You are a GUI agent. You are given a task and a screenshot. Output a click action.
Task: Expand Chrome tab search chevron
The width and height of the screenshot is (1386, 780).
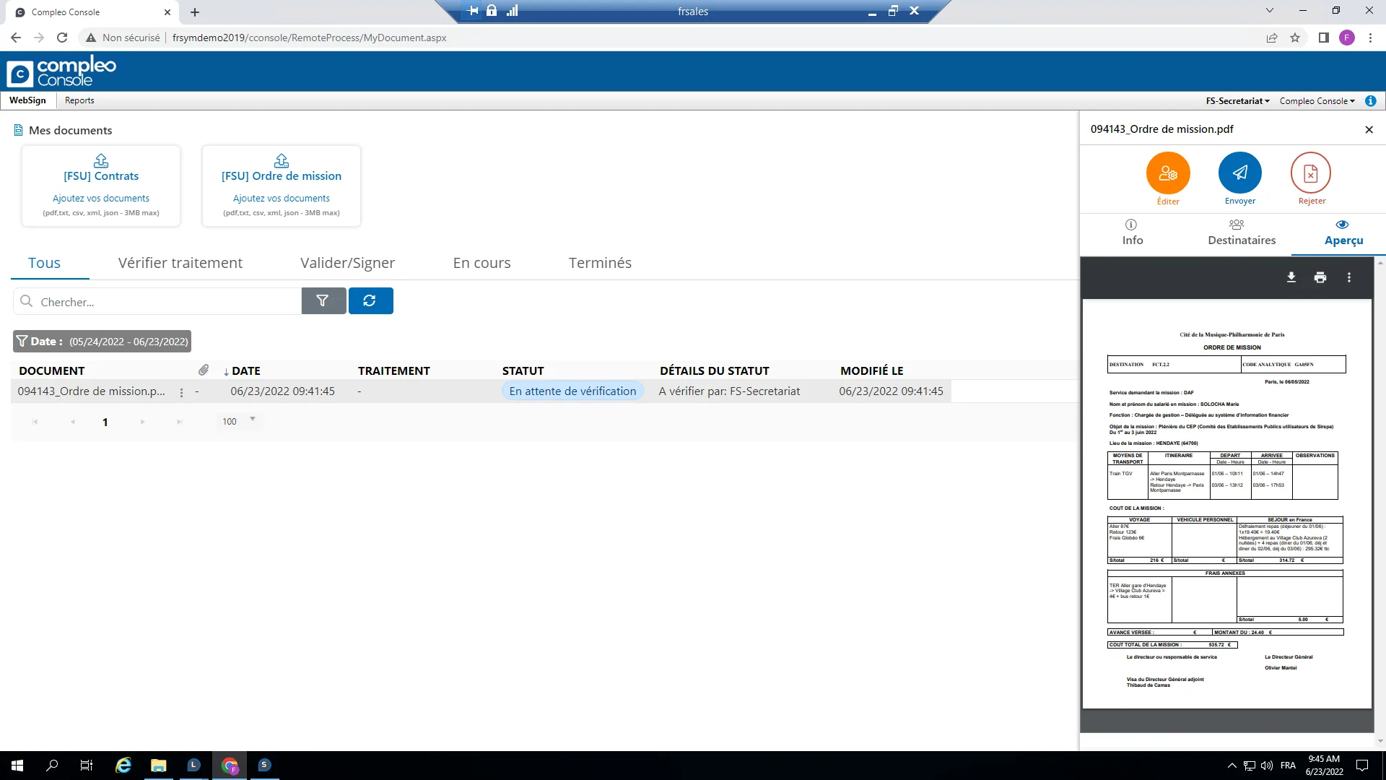1270,11
